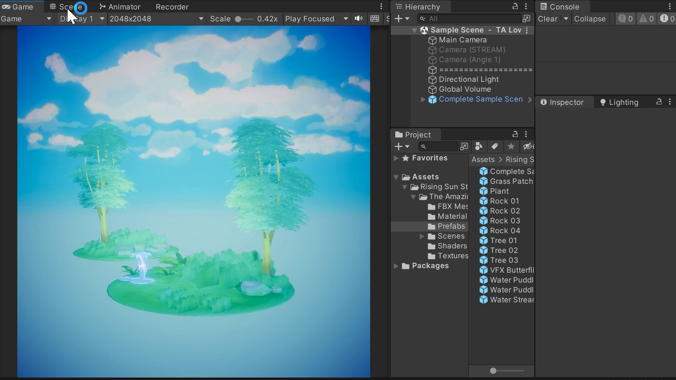Clear the Console

[548, 19]
